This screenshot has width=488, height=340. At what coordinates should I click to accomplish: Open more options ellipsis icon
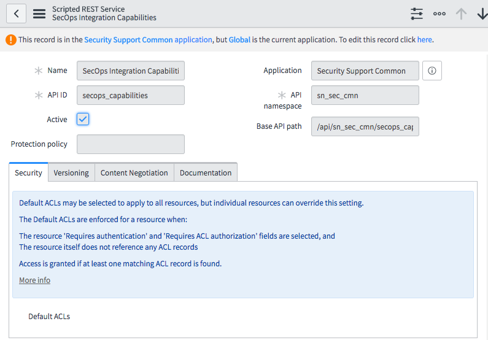tap(439, 14)
